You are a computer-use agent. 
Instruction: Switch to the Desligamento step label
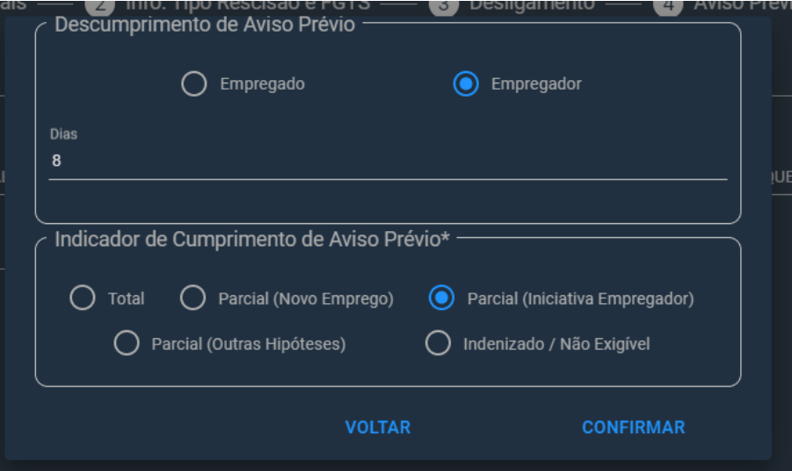tap(532, 6)
